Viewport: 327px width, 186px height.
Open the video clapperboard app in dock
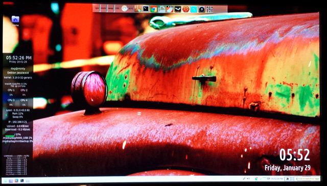pos(170,9)
